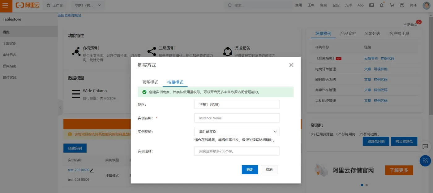Open 样例代码 for 运动轨迹管理
The width and height of the screenshot is (433, 193).
[x=380, y=101]
